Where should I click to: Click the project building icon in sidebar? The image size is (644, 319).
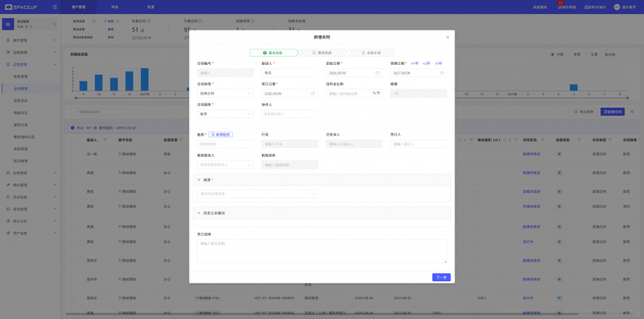8,24
